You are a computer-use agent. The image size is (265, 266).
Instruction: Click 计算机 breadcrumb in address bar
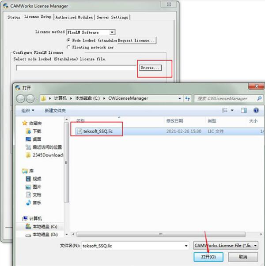pos(61,98)
